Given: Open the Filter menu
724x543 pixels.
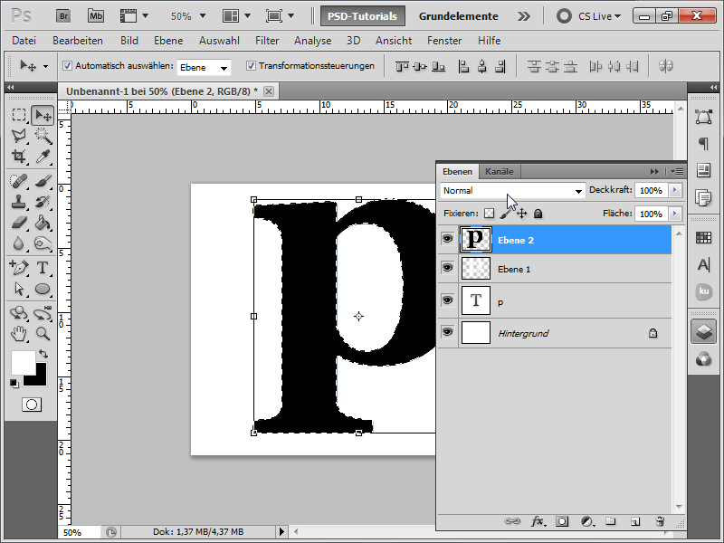Looking at the screenshot, I should [267, 41].
